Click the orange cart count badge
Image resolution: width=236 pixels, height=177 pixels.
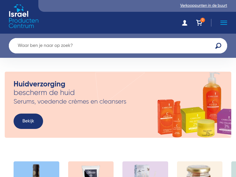(x=203, y=20)
